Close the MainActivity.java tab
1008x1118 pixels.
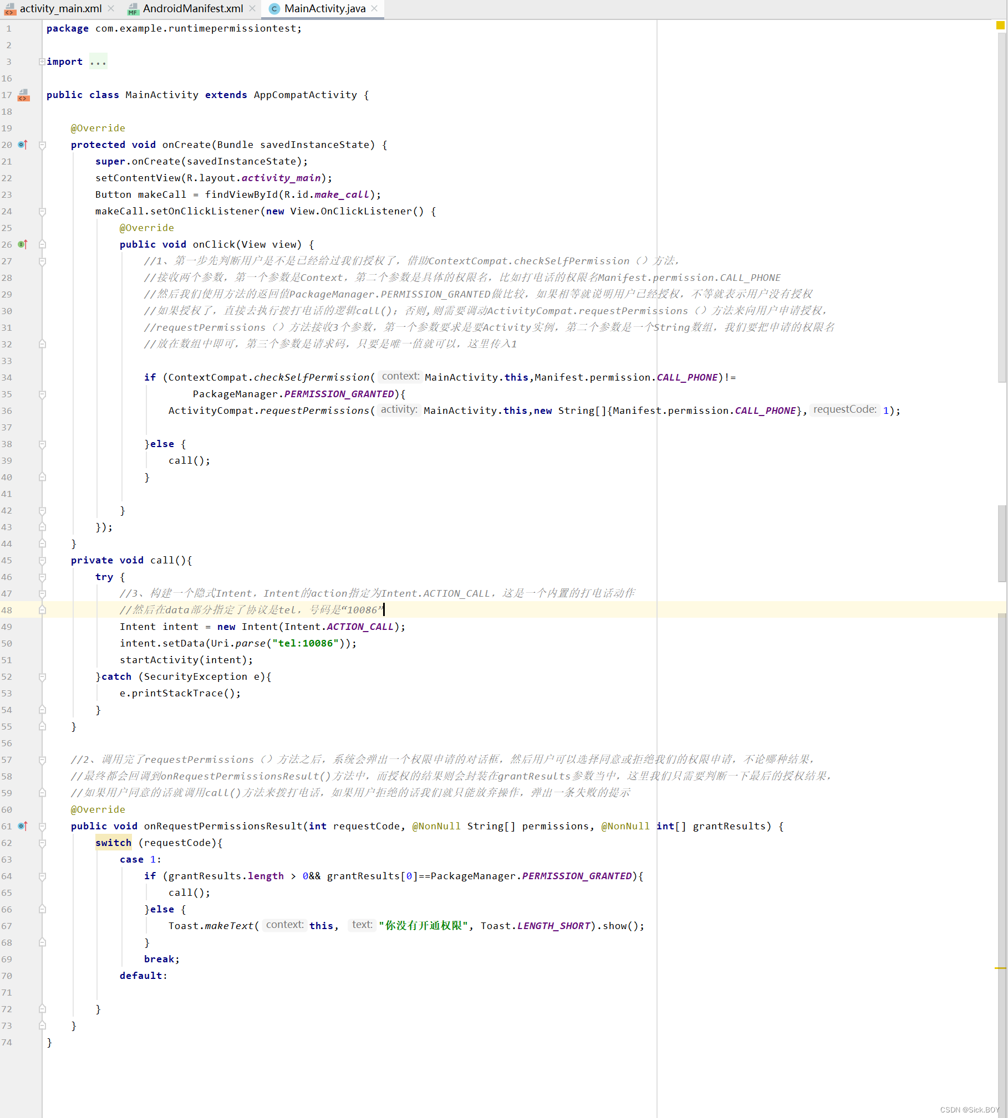pyautogui.click(x=374, y=8)
